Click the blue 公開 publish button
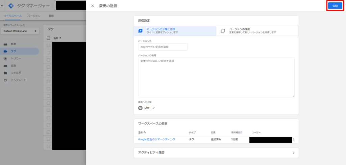This screenshot has height=165, width=346. 335,6
